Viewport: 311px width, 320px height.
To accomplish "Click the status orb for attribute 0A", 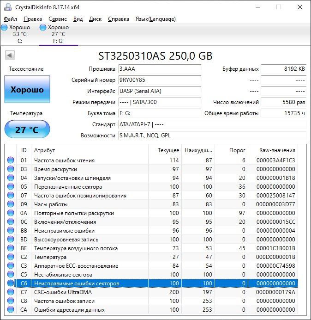I will (11, 213).
